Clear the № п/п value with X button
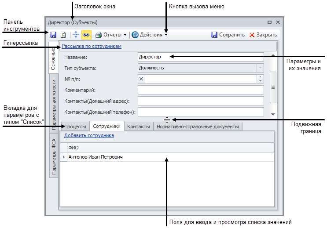 pos(141,79)
